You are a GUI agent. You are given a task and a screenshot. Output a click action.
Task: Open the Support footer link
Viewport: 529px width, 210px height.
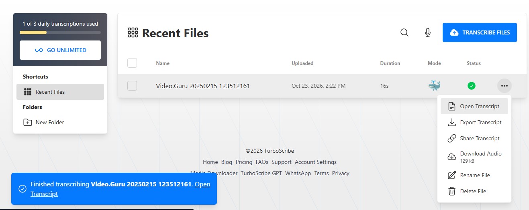[x=282, y=162]
